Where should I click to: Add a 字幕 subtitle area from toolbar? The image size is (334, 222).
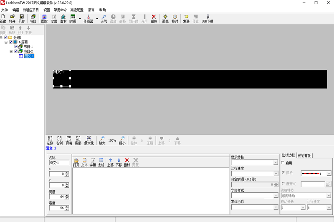coord(54,19)
